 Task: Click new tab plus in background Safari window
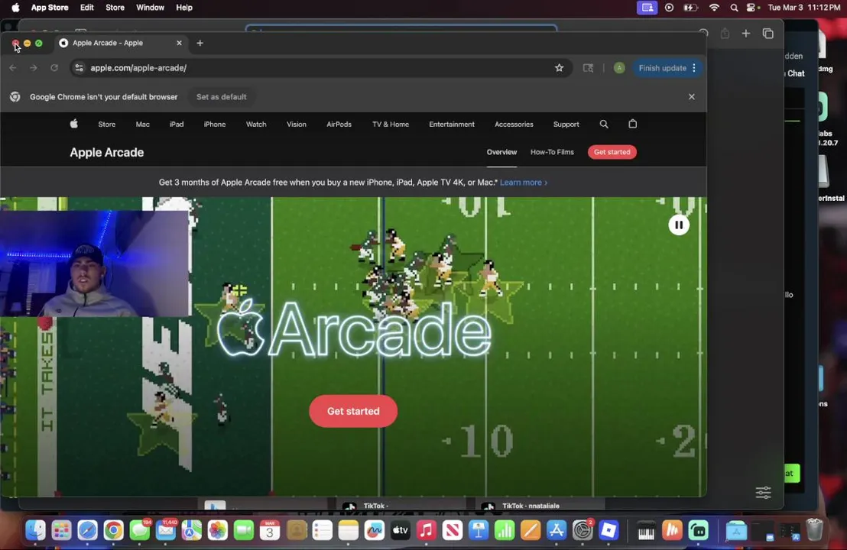point(746,34)
